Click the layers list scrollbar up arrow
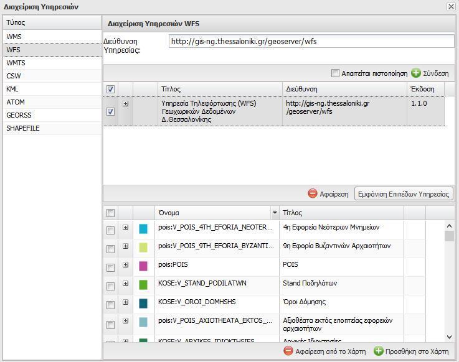The height and width of the screenshot is (362, 459). [x=449, y=226]
